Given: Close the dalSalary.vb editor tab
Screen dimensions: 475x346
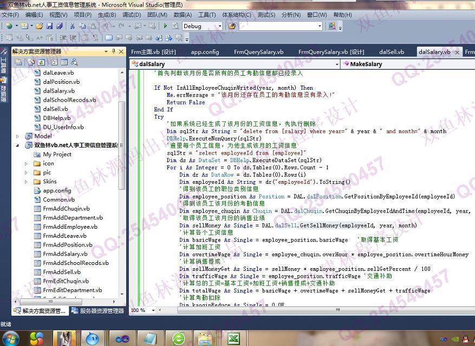Looking at the screenshot, I should [457, 52].
